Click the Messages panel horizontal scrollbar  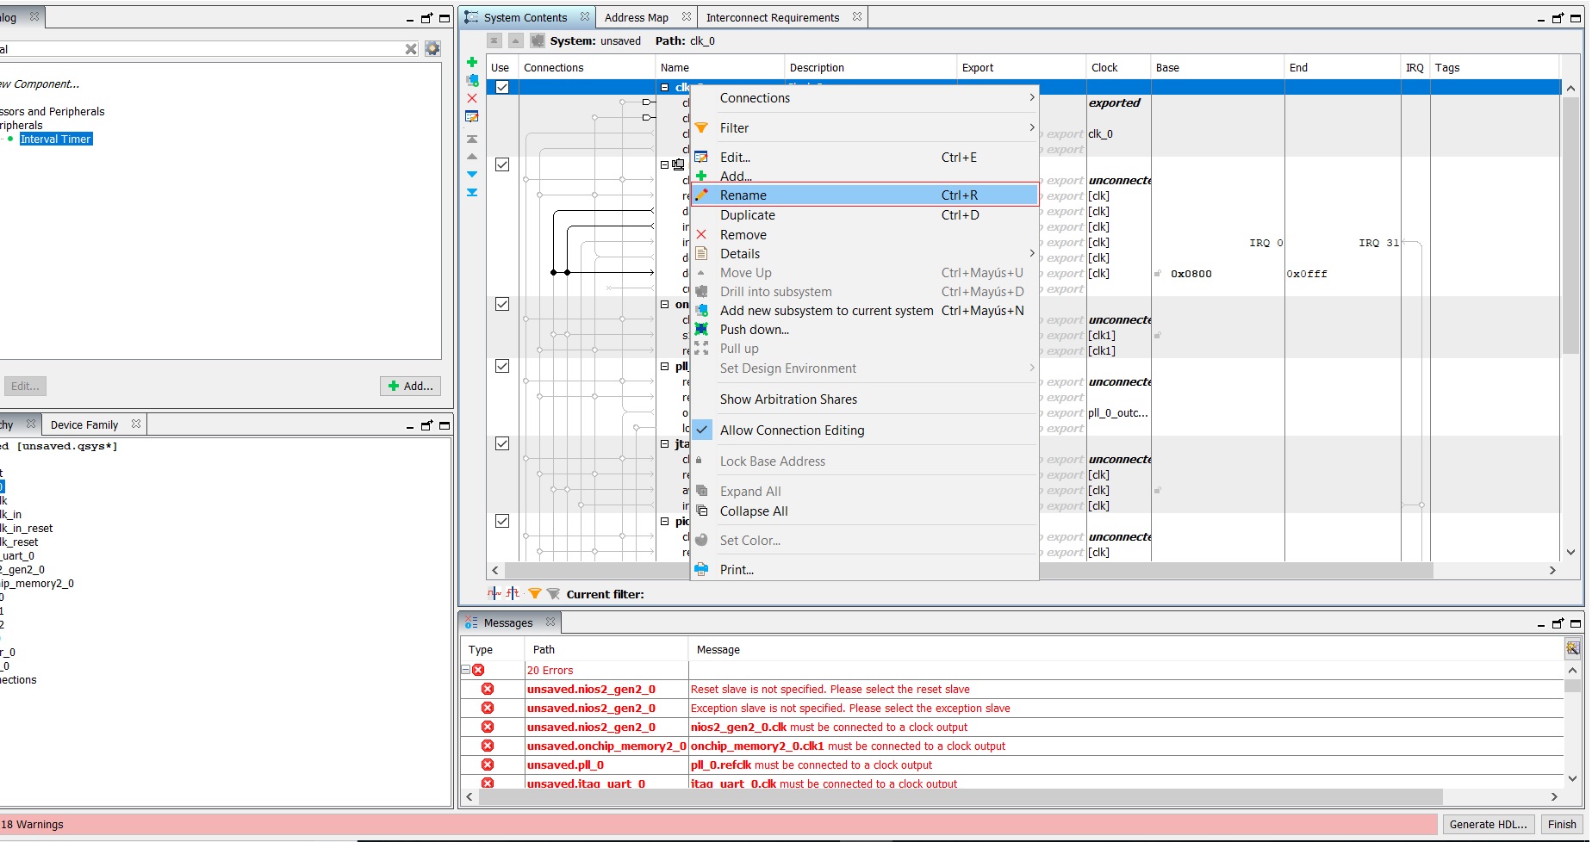960,797
